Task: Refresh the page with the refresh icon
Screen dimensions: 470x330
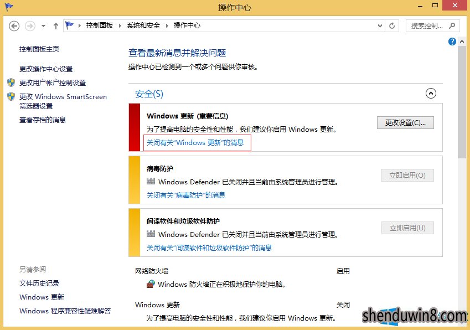Action: [x=392, y=26]
